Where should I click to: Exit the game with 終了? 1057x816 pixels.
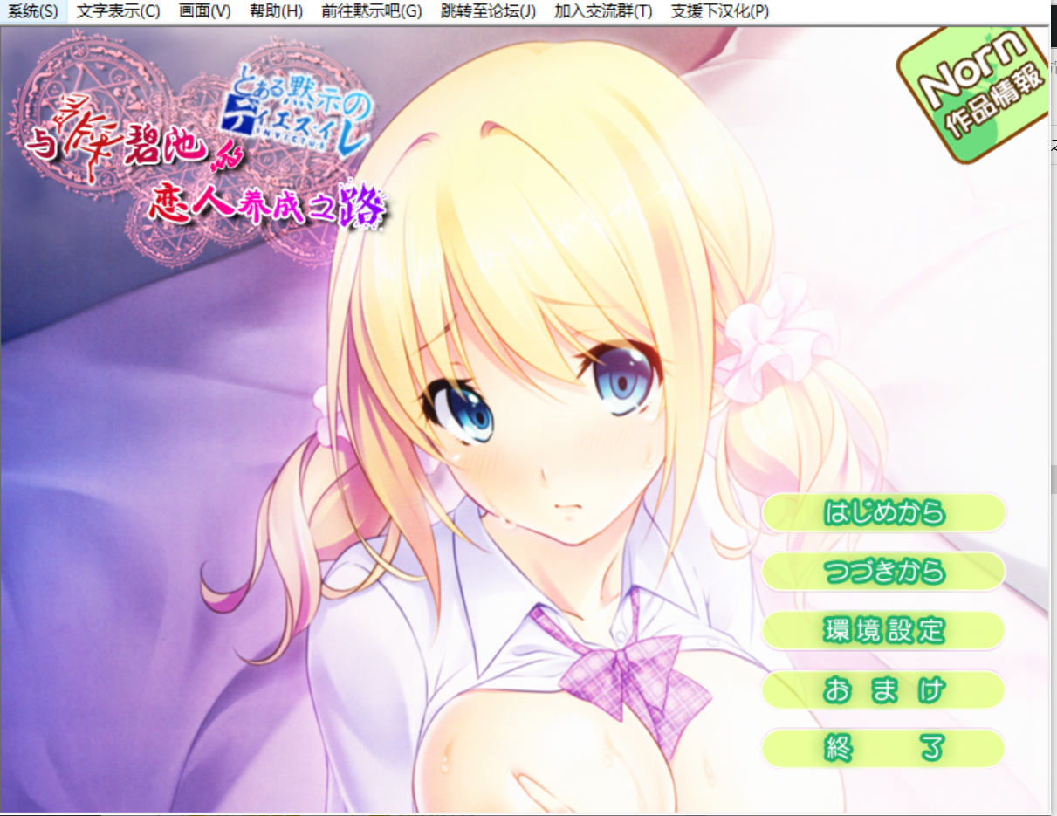pos(883,748)
